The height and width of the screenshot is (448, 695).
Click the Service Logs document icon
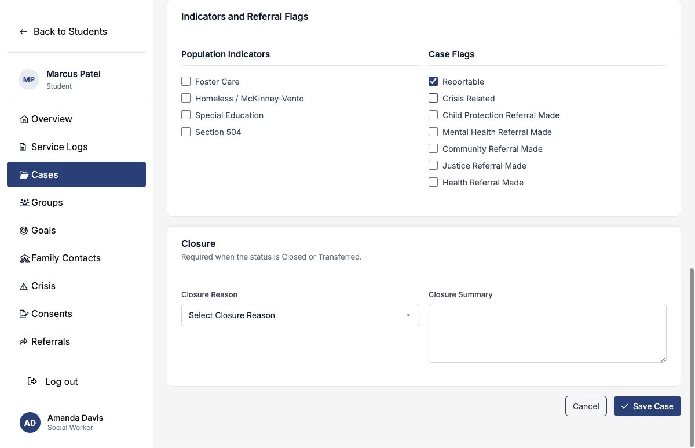click(x=23, y=147)
